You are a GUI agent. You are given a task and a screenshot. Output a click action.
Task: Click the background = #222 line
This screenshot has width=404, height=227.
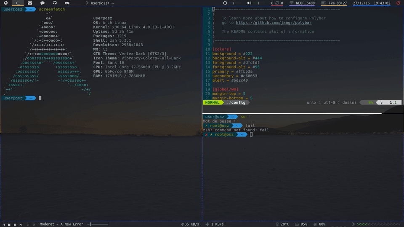point(232,53)
